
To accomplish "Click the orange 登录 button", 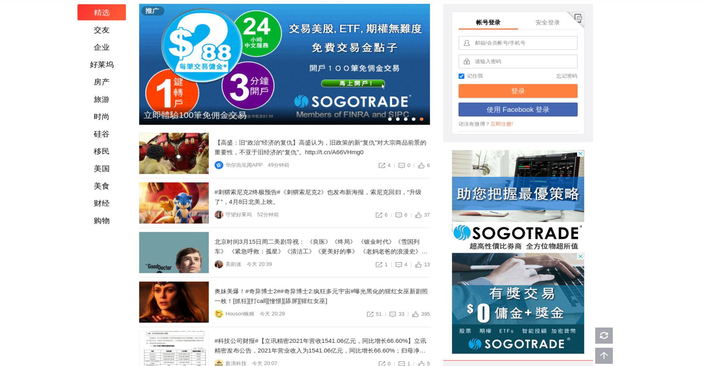I will [518, 91].
